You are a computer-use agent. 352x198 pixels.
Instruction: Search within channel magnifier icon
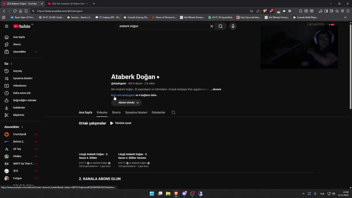[x=173, y=112]
